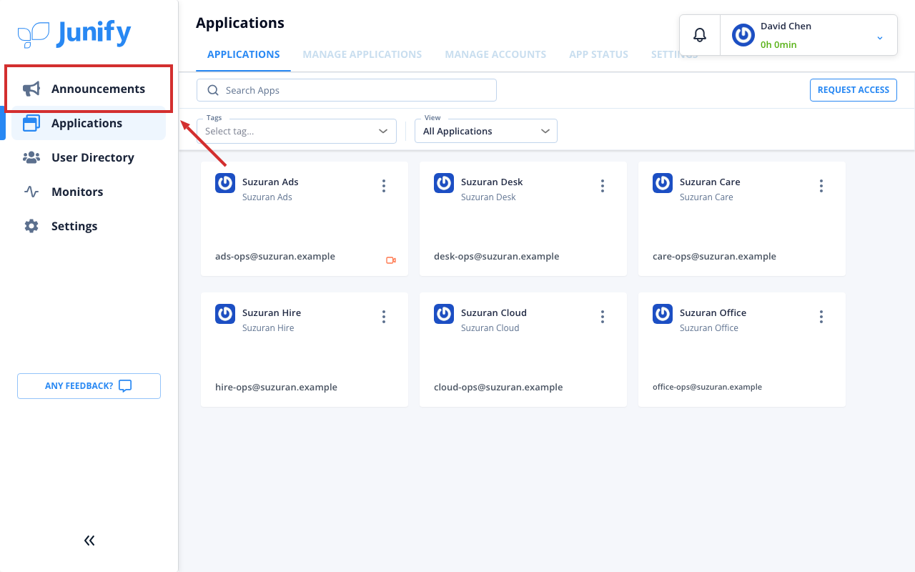Open three-dot menu on Suzuran Hire card
This screenshot has height=572, width=915.
pyautogui.click(x=384, y=317)
